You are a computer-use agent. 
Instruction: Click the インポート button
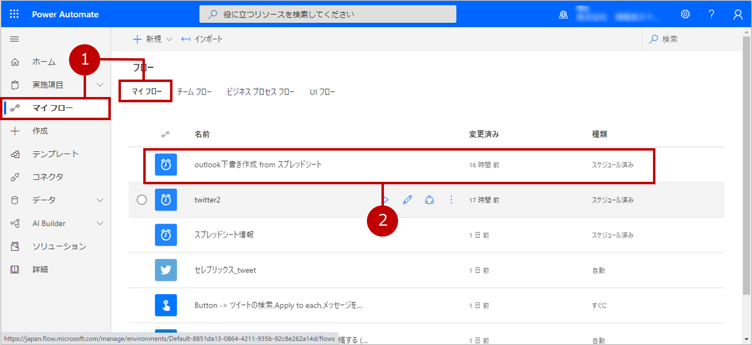point(202,39)
